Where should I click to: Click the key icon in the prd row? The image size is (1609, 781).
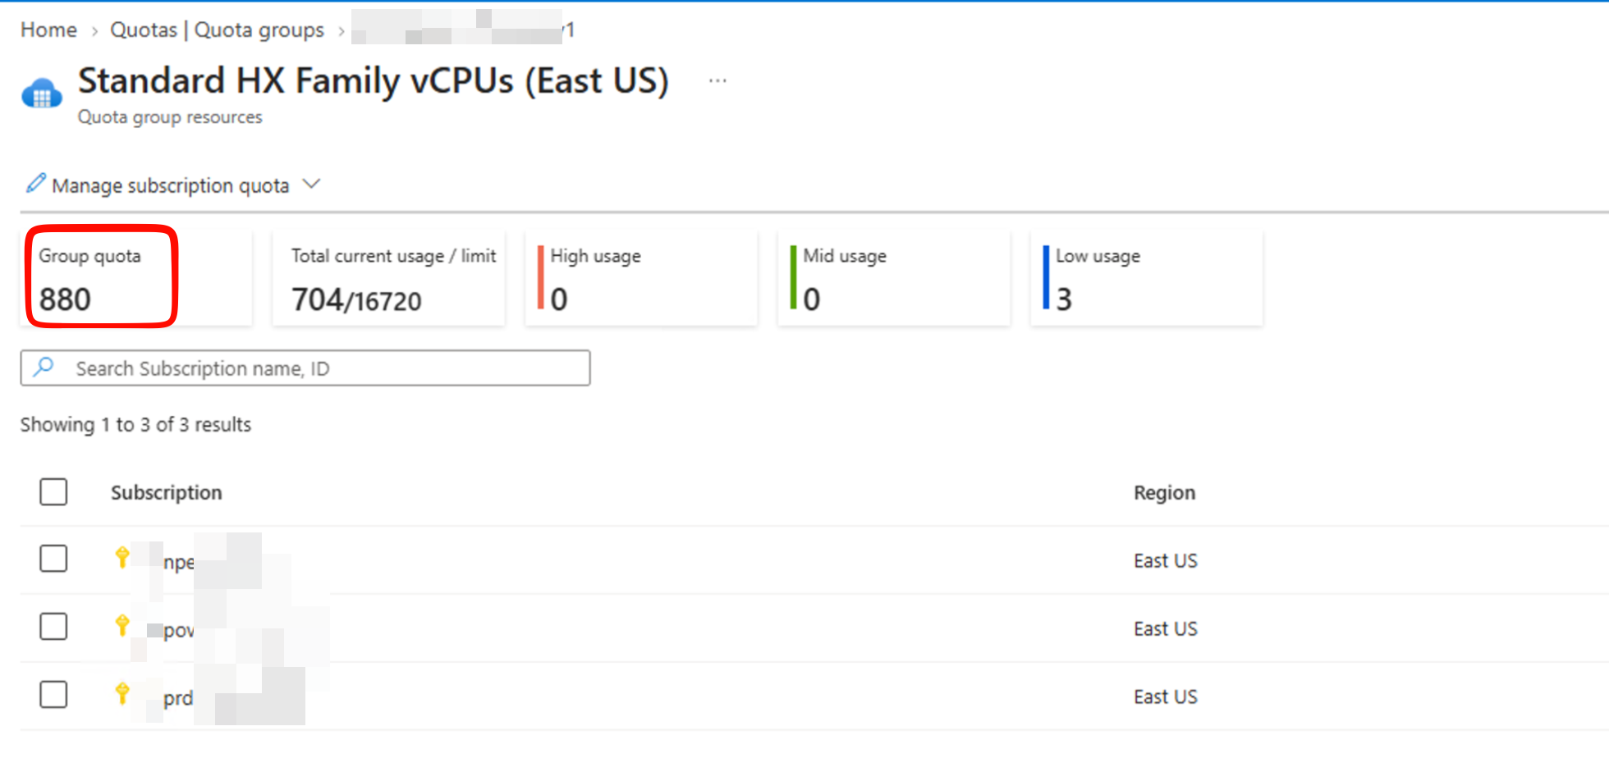[x=122, y=694]
